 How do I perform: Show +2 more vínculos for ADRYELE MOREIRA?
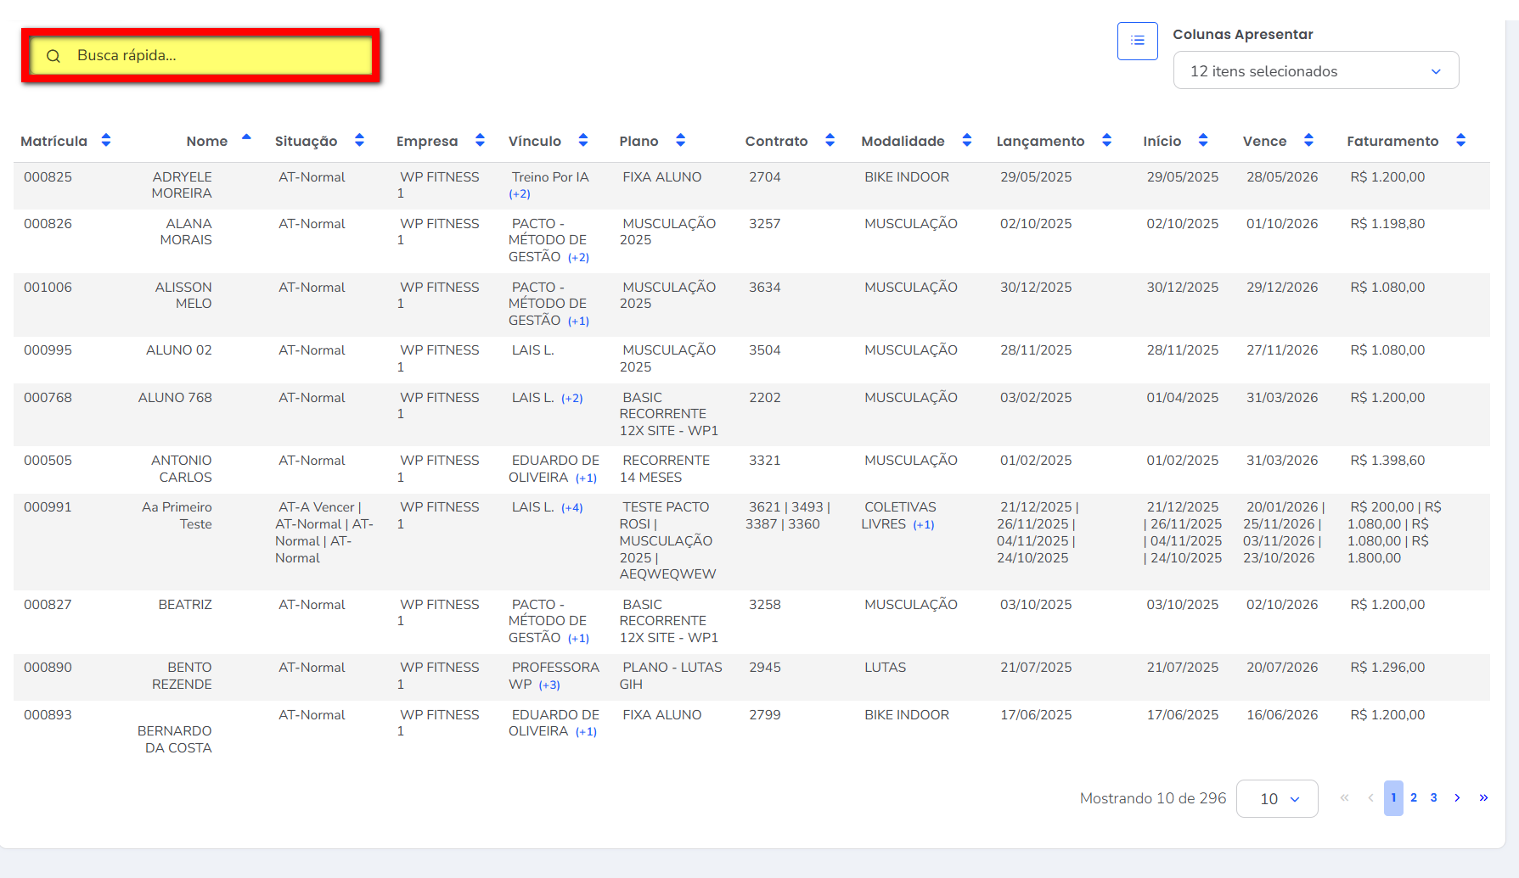point(520,194)
